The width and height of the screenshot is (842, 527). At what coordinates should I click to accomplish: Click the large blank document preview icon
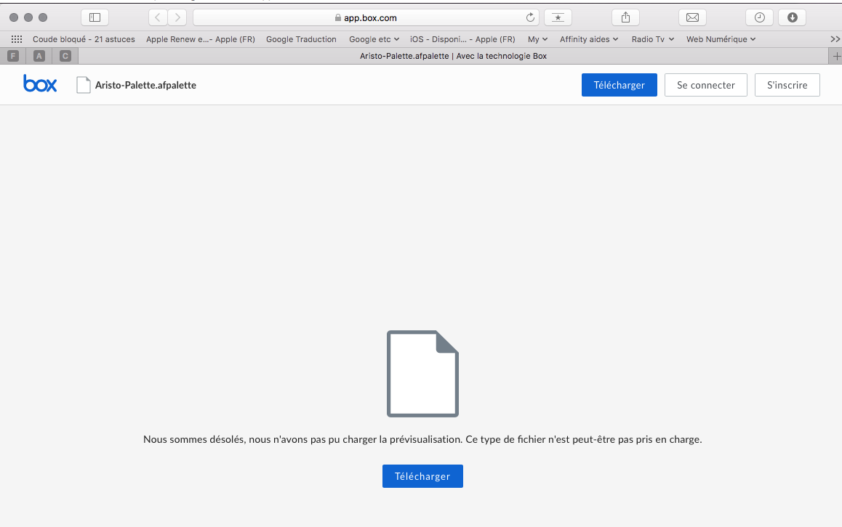(422, 374)
